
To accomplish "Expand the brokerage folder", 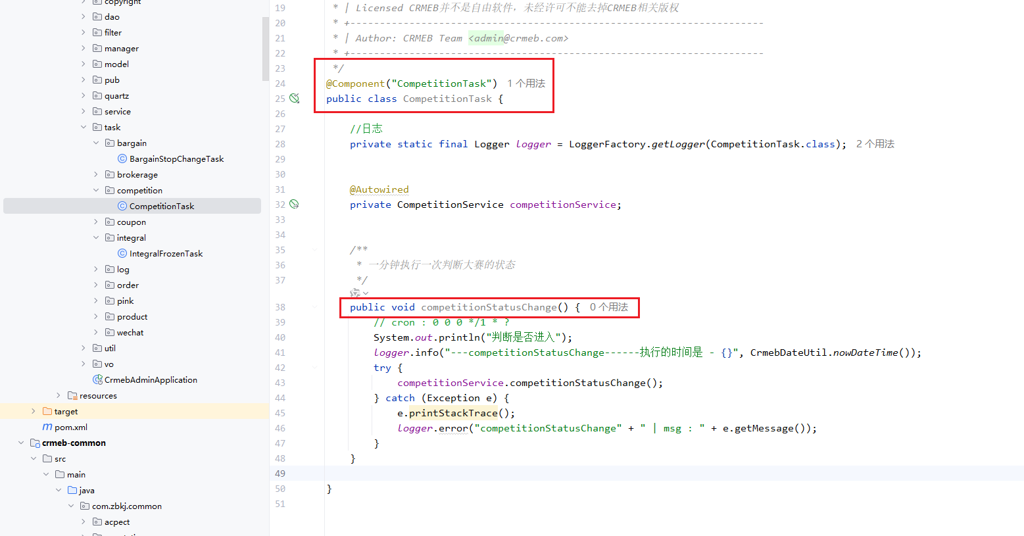I will [x=96, y=174].
